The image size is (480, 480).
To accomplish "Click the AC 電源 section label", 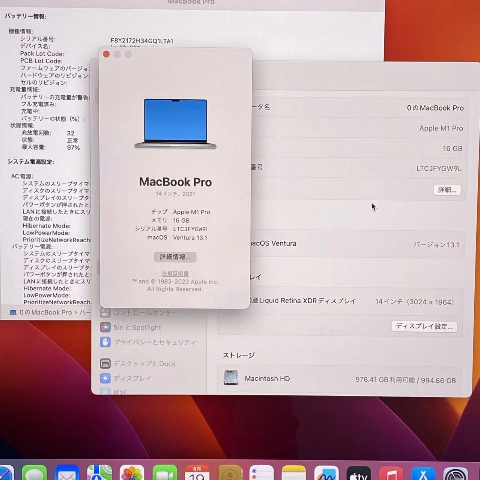I will pos(22,176).
